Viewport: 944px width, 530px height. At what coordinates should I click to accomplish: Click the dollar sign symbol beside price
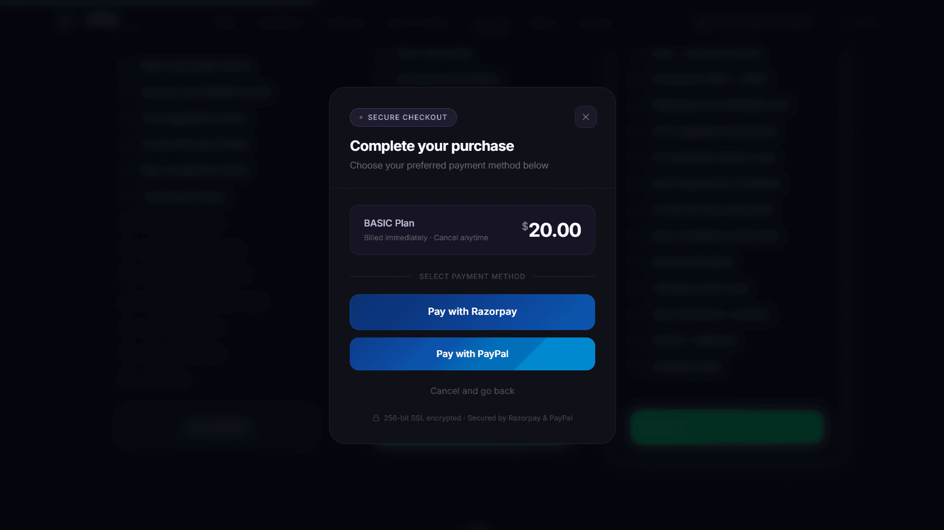(525, 226)
